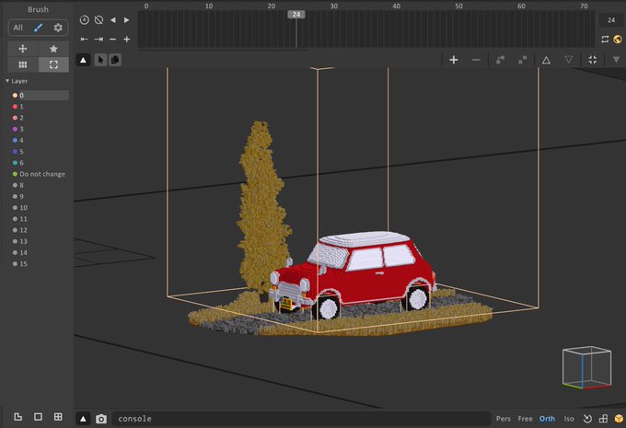
Task: Toggle visibility dot of layer 14
Action: point(15,252)
